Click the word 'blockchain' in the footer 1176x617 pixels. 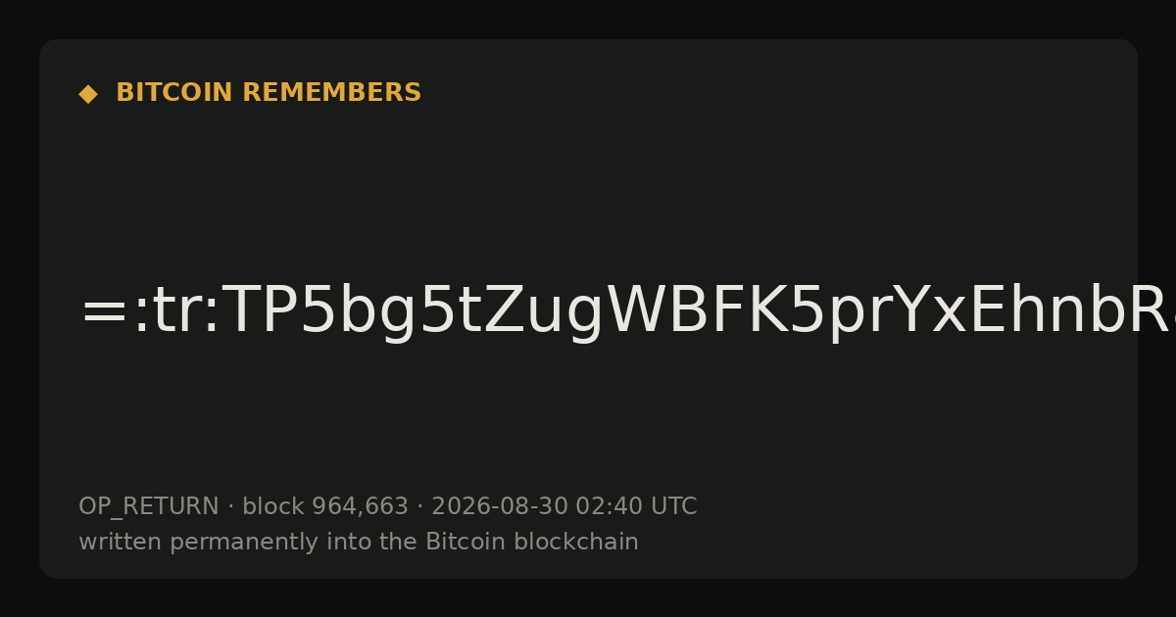(x=579, y=542)
